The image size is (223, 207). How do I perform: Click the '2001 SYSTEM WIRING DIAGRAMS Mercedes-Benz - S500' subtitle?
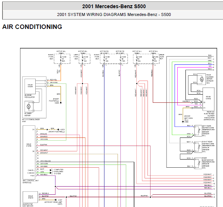[114, 14]
